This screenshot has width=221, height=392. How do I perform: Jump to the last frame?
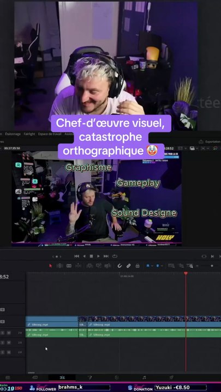[x=106, y=256]
